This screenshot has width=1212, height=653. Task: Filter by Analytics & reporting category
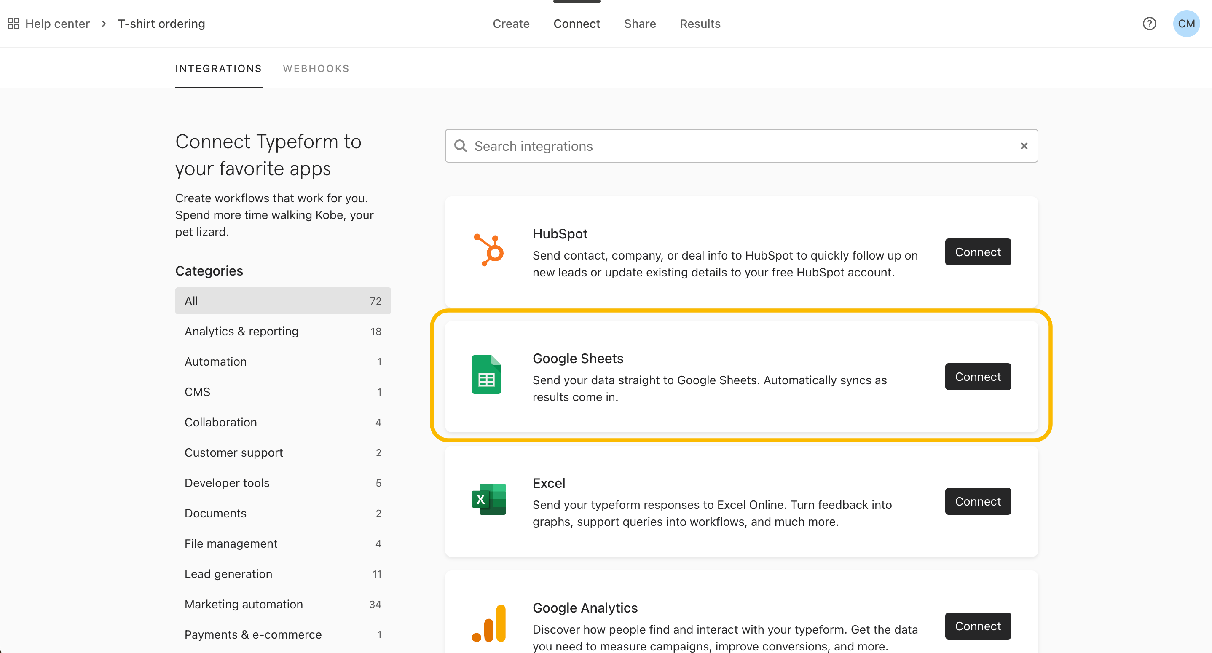[x=283, y=331]
